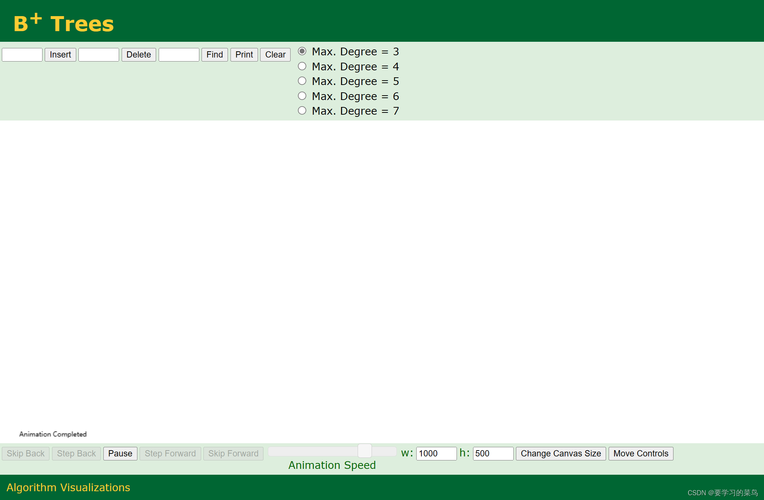764x500 pixels.
Task: Click the delete value input field
Action: tap(99, 55)
